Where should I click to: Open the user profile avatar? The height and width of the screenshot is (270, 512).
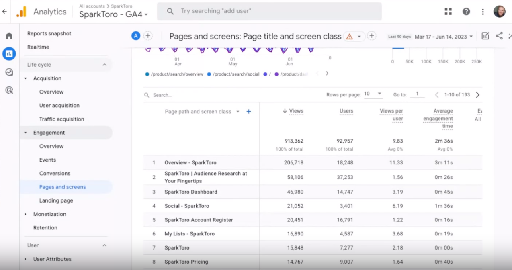tap(500, 12)
